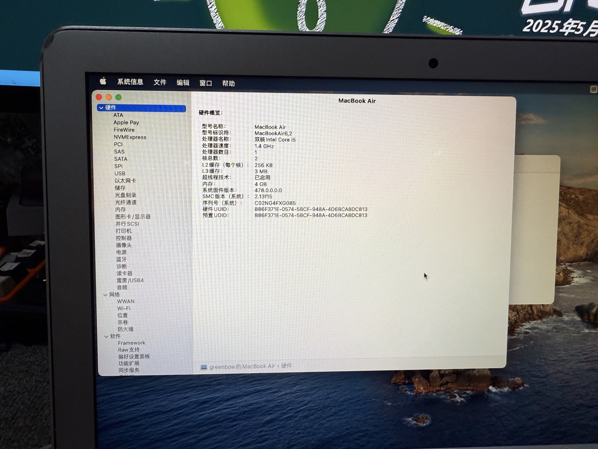Image resolution: width=598 pixels, height=449 pixels.
Task: Select 音频 in the sidebar
Action: [x=122, y=287]
